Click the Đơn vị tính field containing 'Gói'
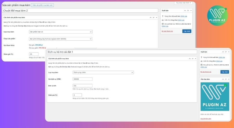The width and height of the screenshot is (234, 128). pos(82,86)
